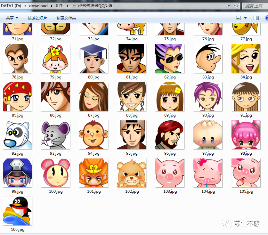268x235 pixels.
Task: Click the 75.jpg file name
Action: click(170, 39)
